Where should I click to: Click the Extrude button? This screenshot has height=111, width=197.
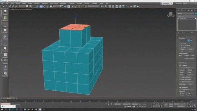pos(182,70)
